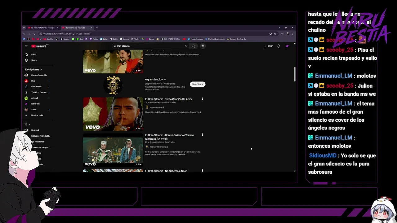Open the Crear upload button

pyautogui.click(x=268, y=46)
